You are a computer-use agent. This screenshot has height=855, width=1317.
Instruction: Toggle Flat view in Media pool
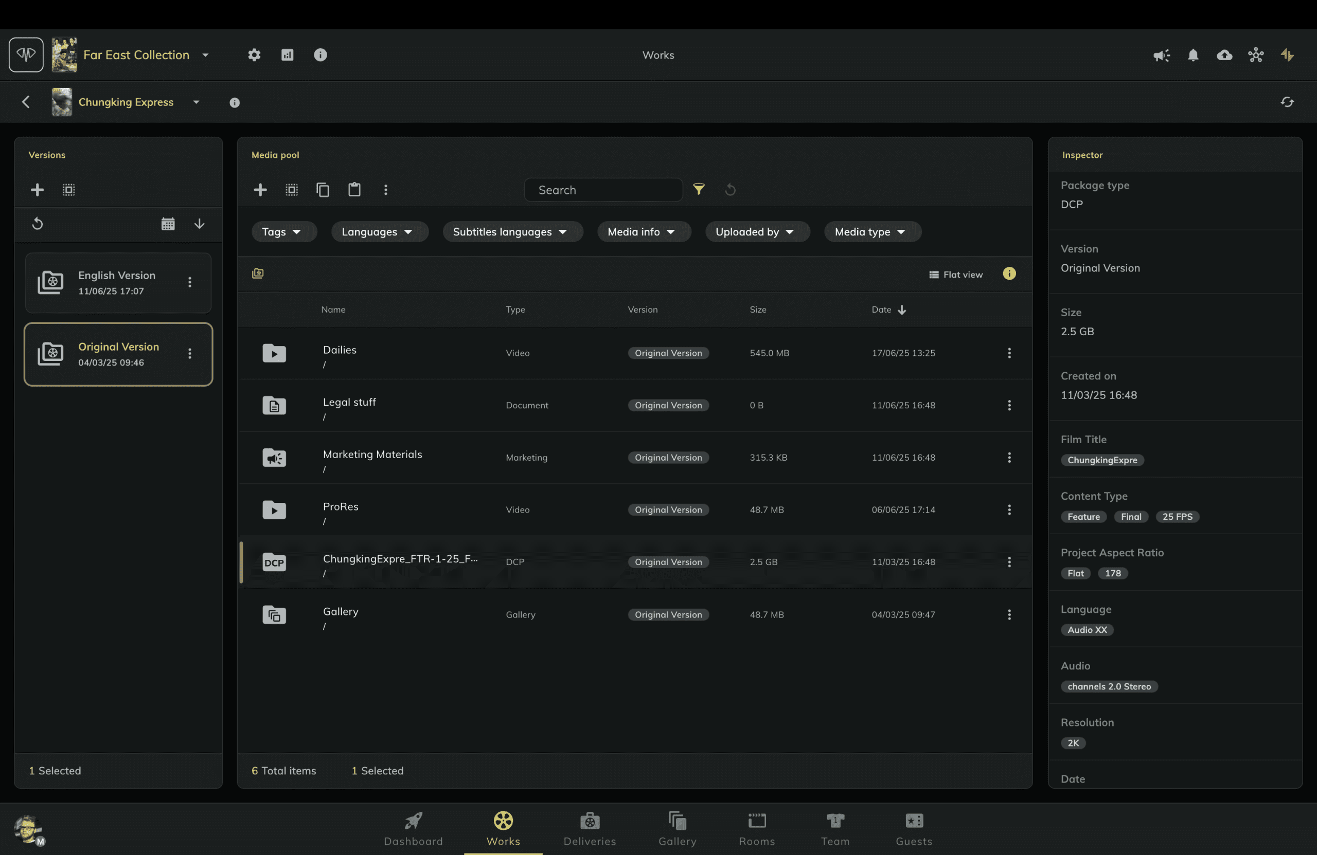956,275
